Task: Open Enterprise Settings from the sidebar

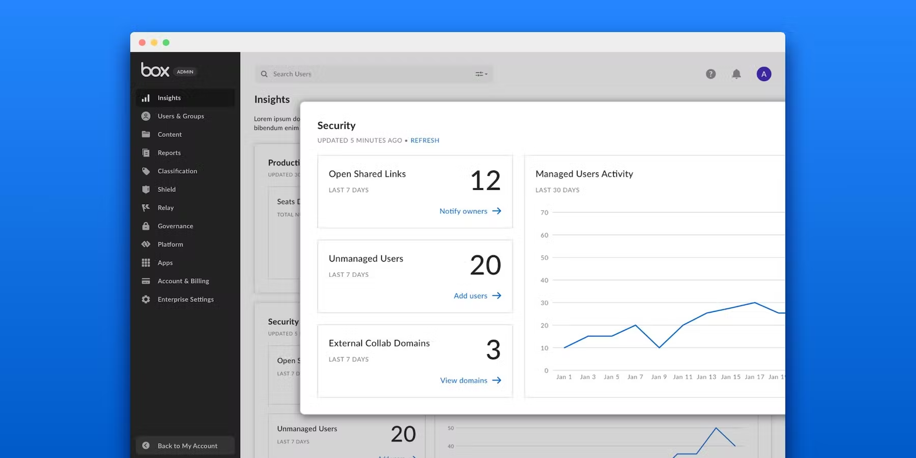Action: [185, 299]
